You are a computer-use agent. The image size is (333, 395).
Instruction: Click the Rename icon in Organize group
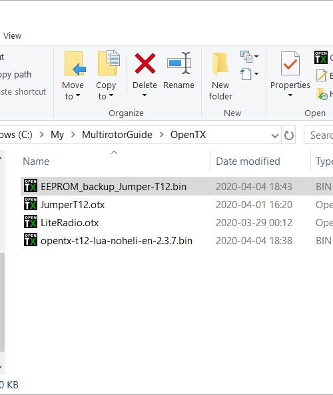tap(179, 63)
